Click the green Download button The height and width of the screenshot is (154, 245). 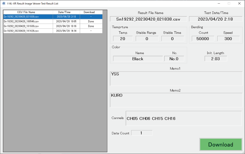tap(221, 145)
